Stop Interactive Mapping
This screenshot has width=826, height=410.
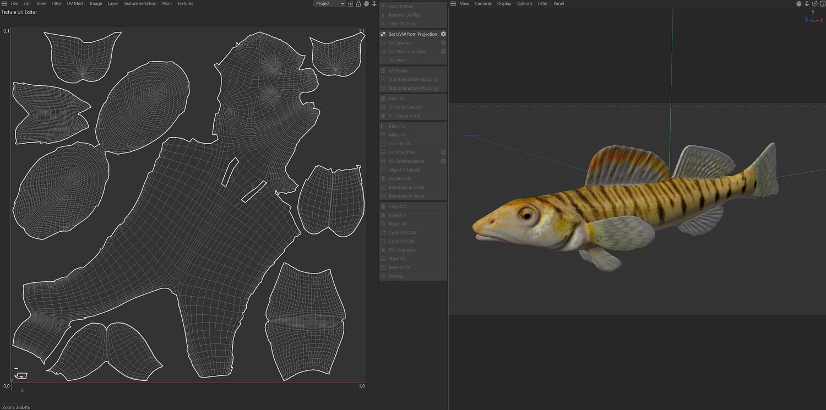[x=413, y=88]
